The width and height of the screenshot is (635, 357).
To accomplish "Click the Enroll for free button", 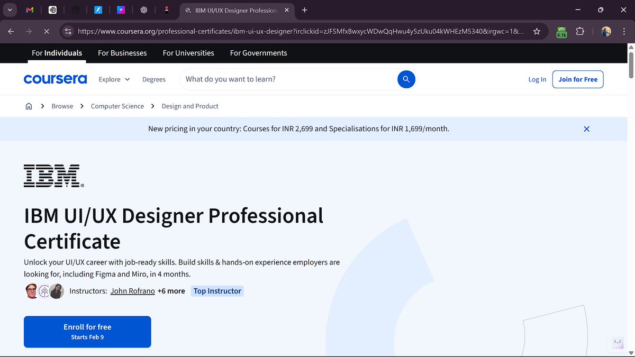I will click(87, 332).
